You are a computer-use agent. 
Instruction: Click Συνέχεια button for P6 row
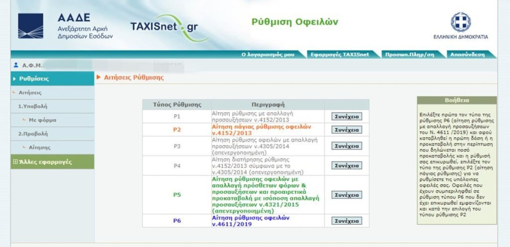click(347, 221)
